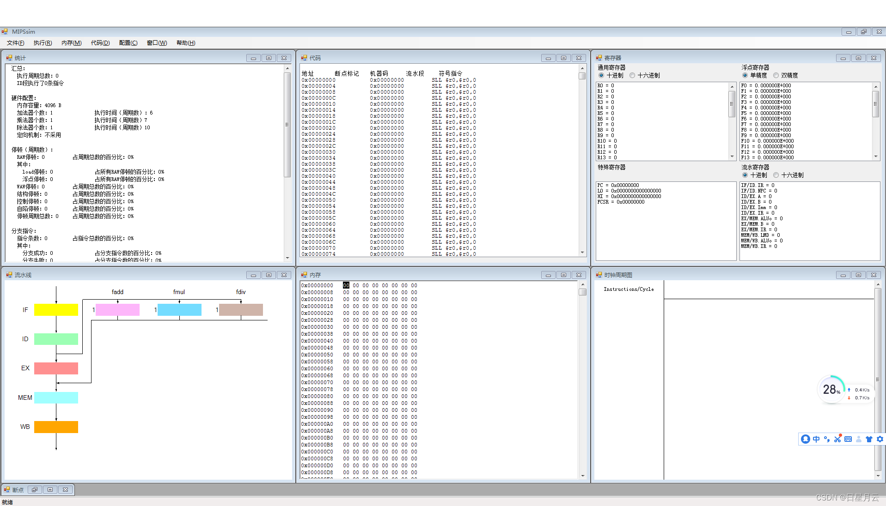The width and height of the screenshot is (886, 506).
Task: Click the user account icon in IME bar
Action: (x=859, y=439)
